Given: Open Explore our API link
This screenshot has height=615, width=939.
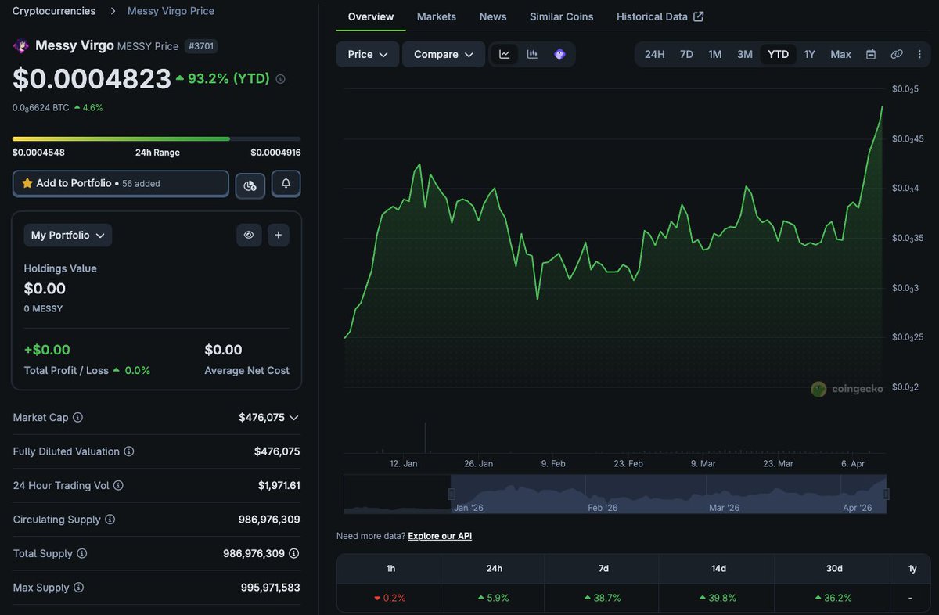Looking at the screenshot, I should [440, 536].
